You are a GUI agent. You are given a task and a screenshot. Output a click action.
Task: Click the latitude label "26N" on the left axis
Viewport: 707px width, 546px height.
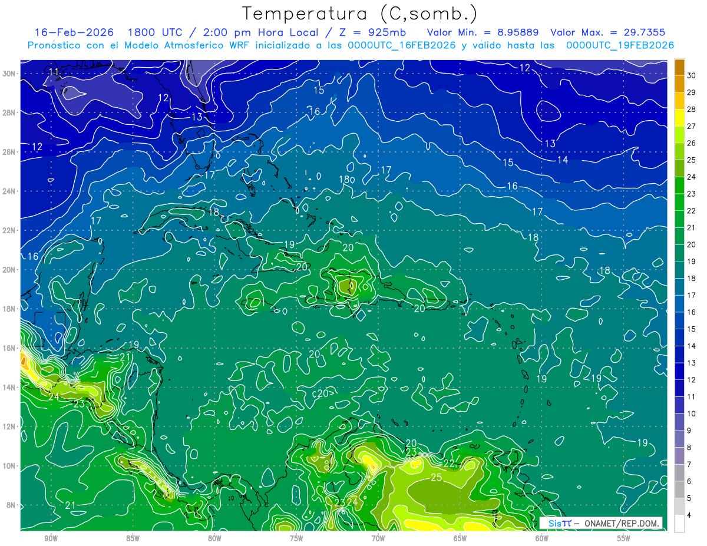coord(9,152)
